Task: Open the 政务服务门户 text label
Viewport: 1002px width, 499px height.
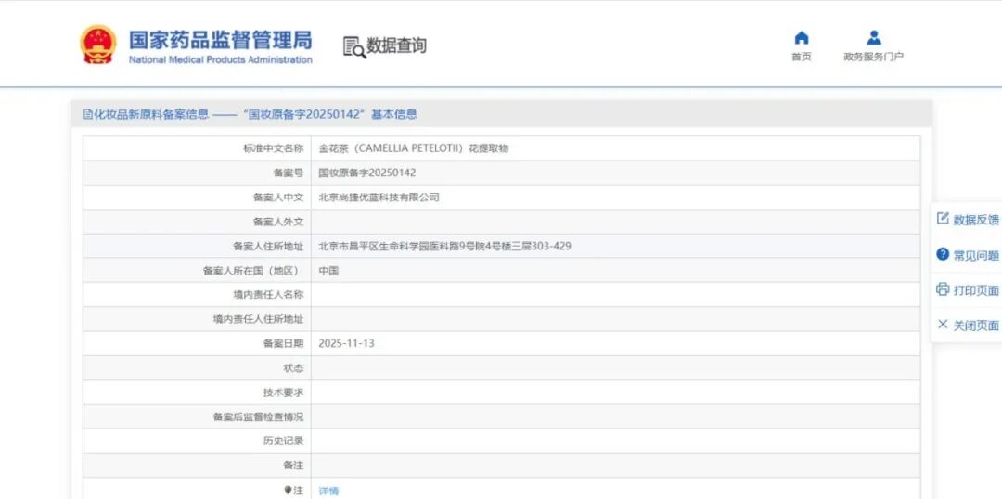Action: [x=873, y=57]
